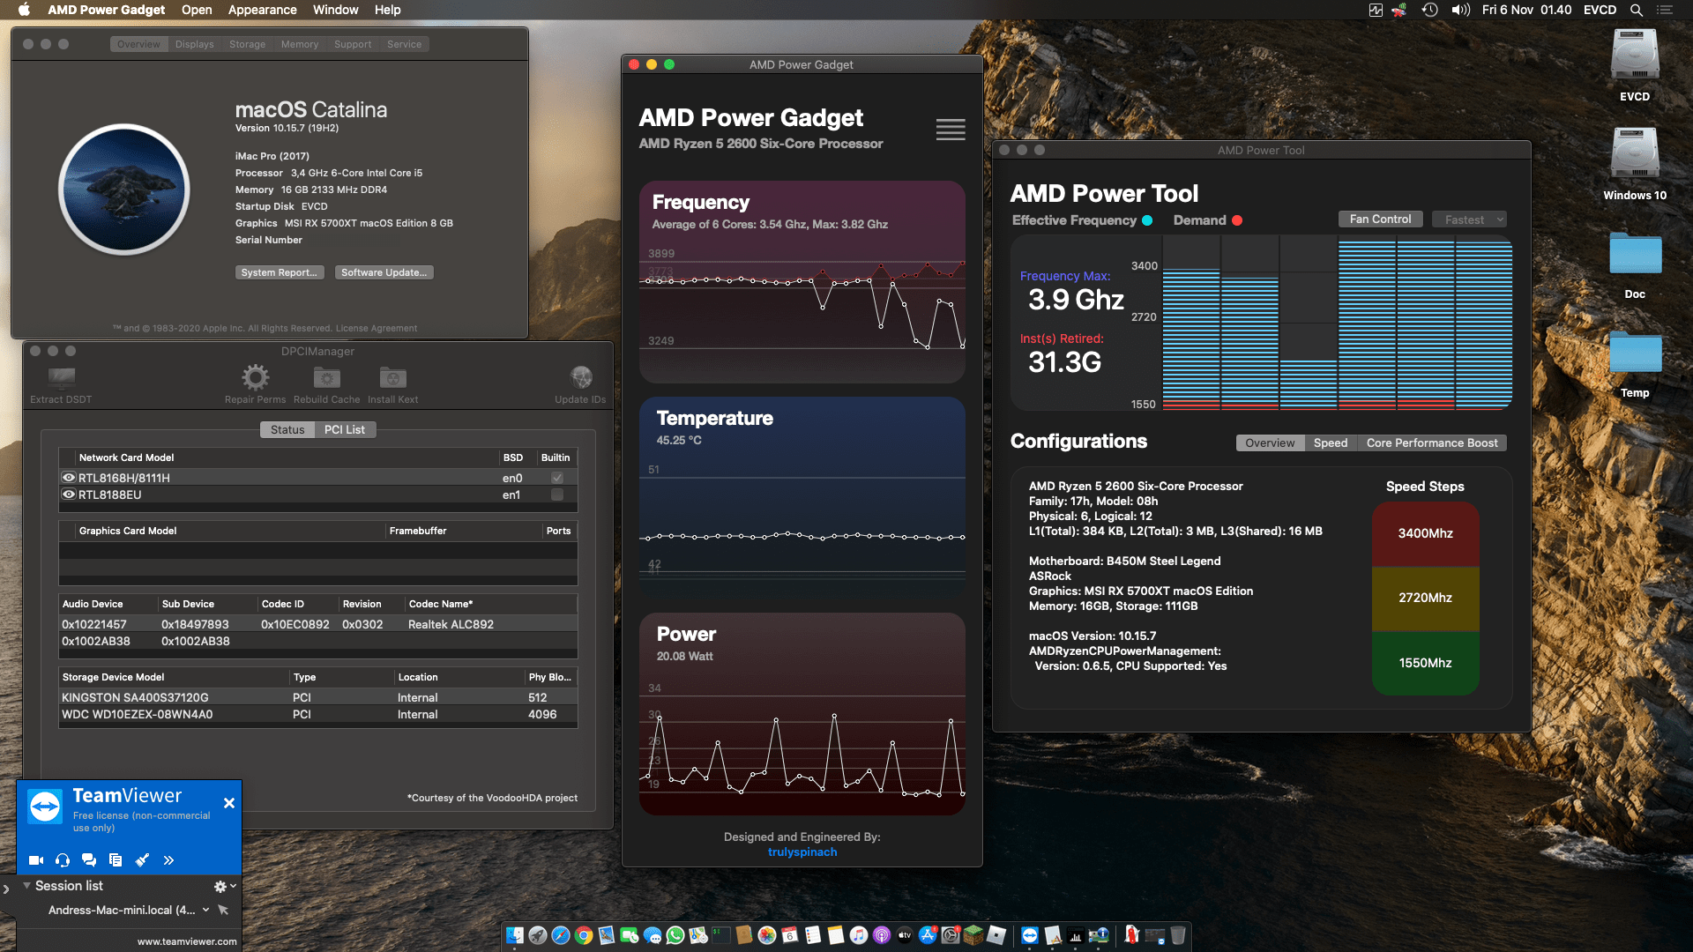Select the 2720Mhz speed step block
This screenshot has height=952, width=1693.
[1425, 598]
